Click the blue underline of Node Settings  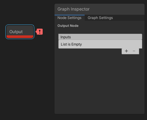70,15
